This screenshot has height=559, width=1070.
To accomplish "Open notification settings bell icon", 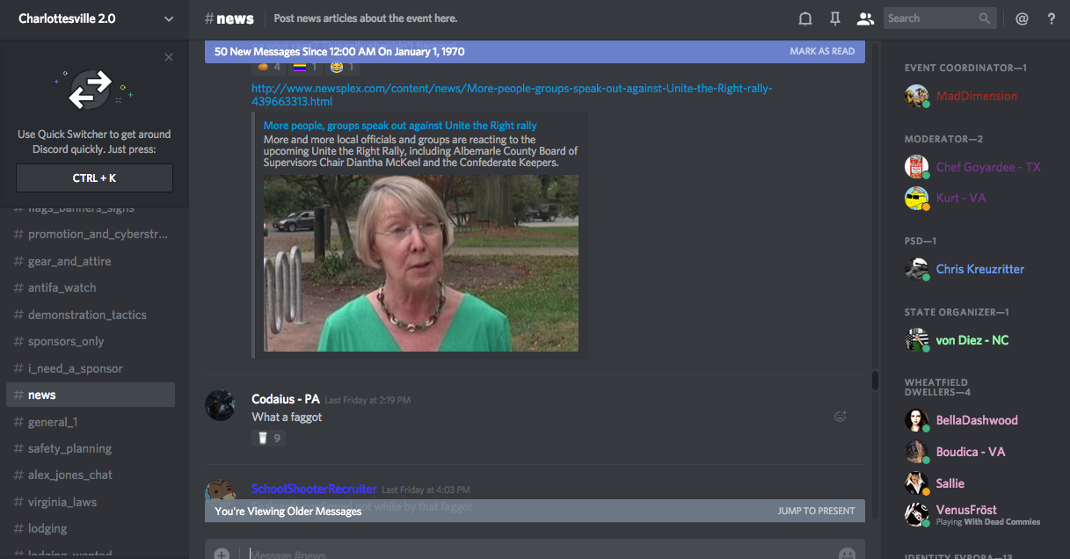I will coord(804,18).
